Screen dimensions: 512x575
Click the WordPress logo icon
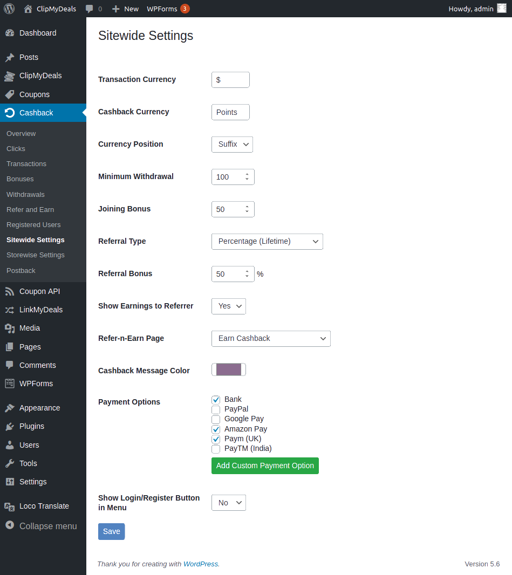9,9
